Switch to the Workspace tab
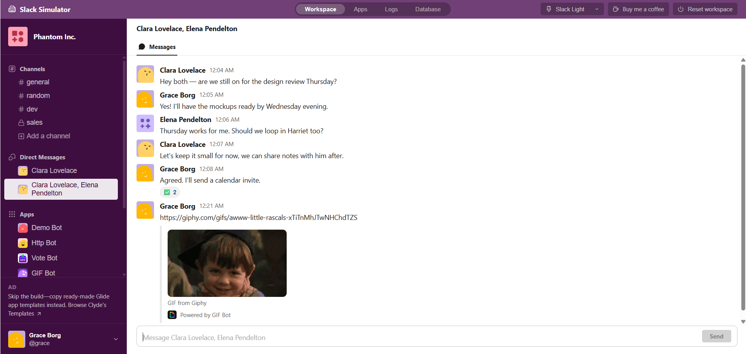This screenshot has width=746, height=354. click(x=320, y=9)
